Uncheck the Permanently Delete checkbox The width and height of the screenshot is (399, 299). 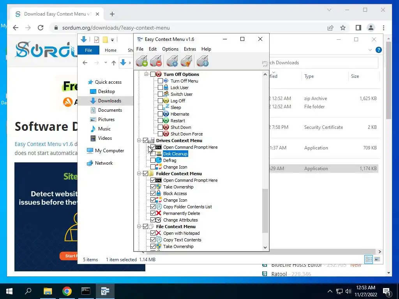[x=153, y=213]
